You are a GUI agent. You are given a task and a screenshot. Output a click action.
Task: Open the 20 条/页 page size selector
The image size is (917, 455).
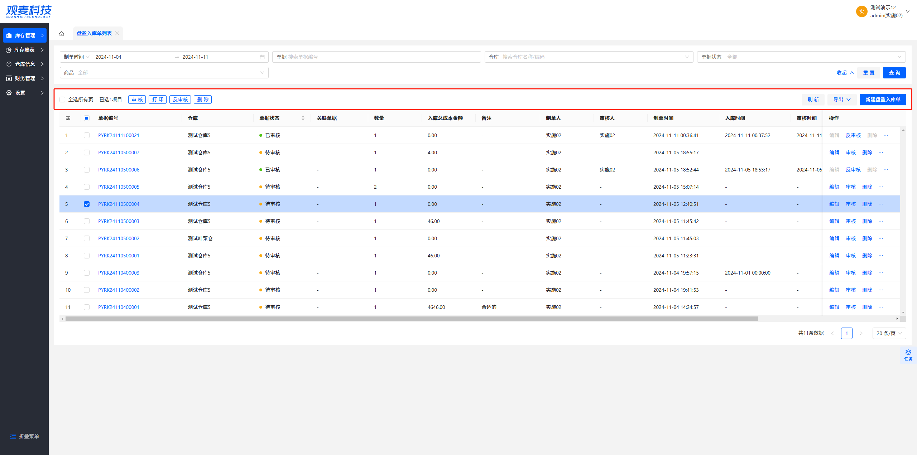[889, 333]
